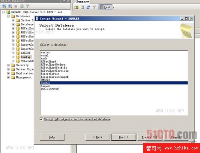The height and width of the screenshot is (153, 200).
Task: Click the Script Wizard title bar icon
Action: tap(37, 18)
